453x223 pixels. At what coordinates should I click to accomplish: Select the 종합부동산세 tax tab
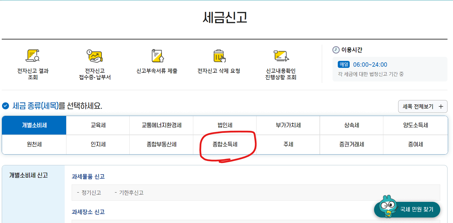click(x=161, y=144)
